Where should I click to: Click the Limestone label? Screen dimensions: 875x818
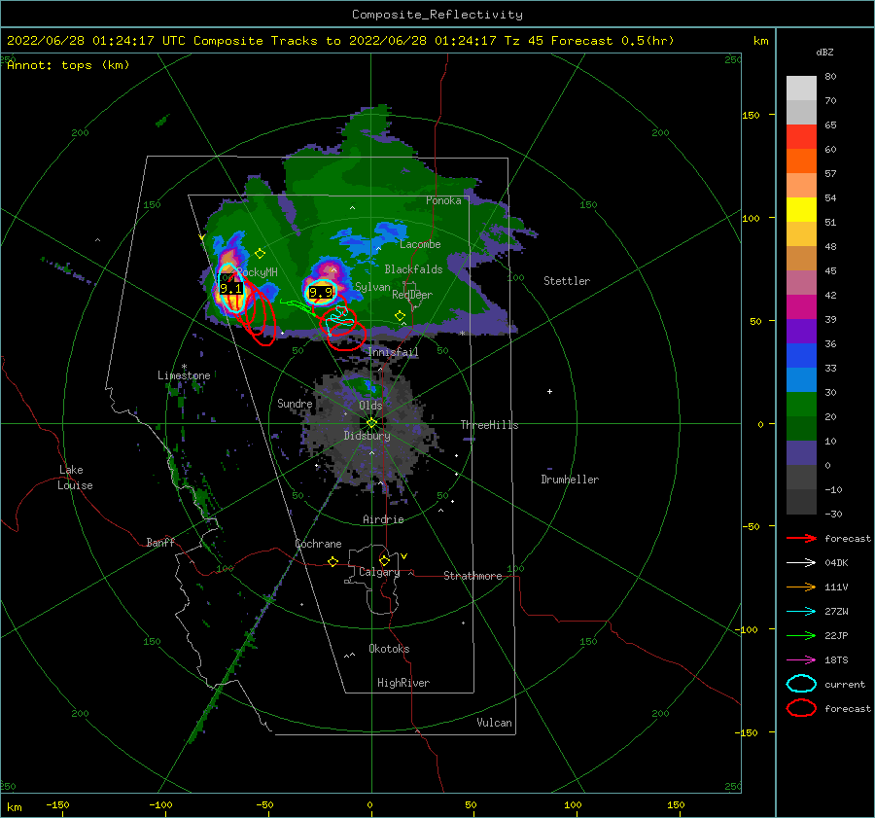click(184, 375)
